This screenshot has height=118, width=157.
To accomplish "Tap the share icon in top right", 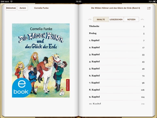I will pyautogui.click(x=149, y=8).
